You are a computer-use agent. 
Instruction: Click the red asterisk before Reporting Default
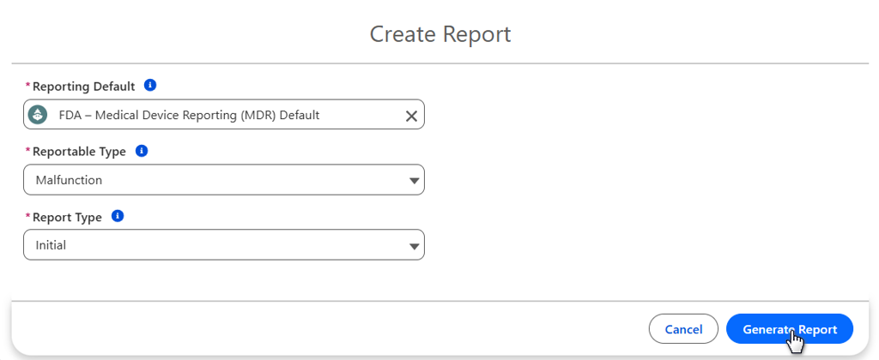pyautogui.click(x=27, y=87)
